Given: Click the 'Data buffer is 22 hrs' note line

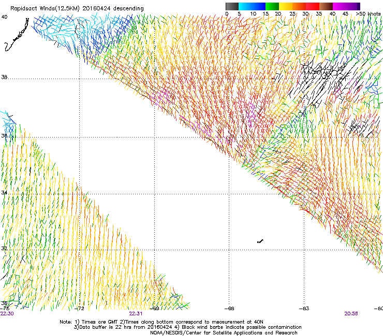Looking at the screenshot, I should coord(188,327).
